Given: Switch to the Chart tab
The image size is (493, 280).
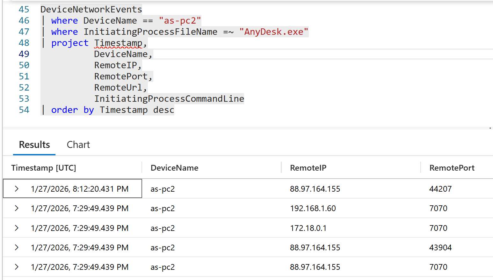Looking at the screenshot, I should tap(78, 145).
